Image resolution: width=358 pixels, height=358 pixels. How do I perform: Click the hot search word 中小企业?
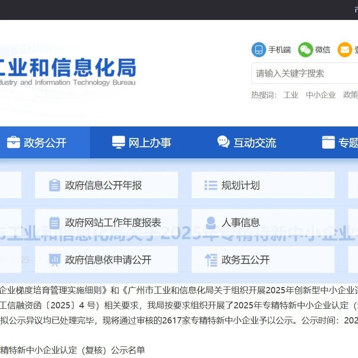tap(321, 95)
